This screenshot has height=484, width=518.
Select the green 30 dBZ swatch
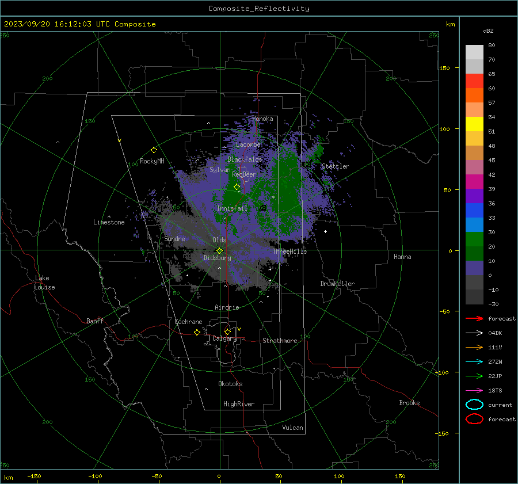tap(474, 239)
